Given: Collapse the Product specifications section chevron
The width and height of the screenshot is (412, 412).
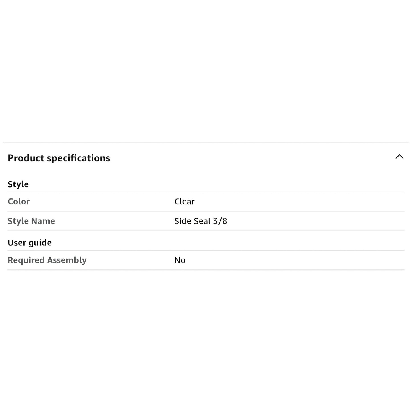Looking at the screenshot, I should point(399,157).
